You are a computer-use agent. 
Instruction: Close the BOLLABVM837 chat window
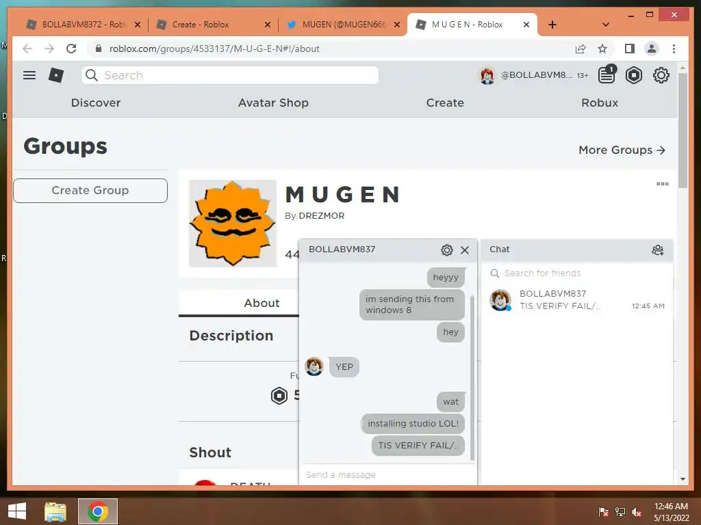[465, 250]
